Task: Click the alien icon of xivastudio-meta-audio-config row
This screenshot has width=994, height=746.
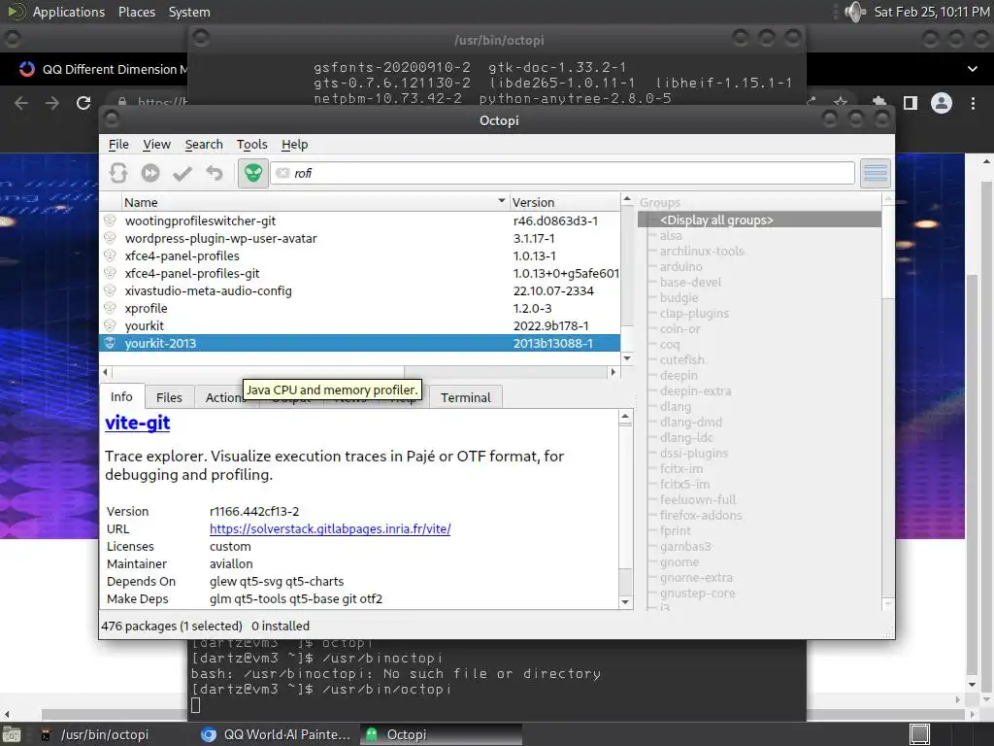Action: (111, 290)
